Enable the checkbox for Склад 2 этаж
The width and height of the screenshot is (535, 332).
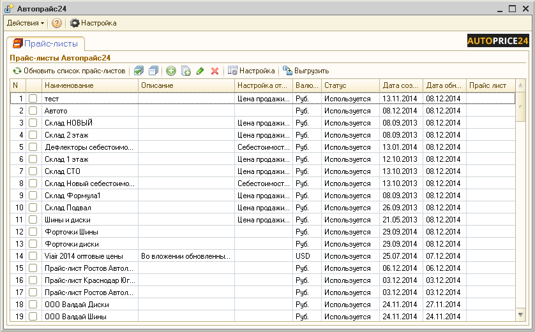[33, 135]
